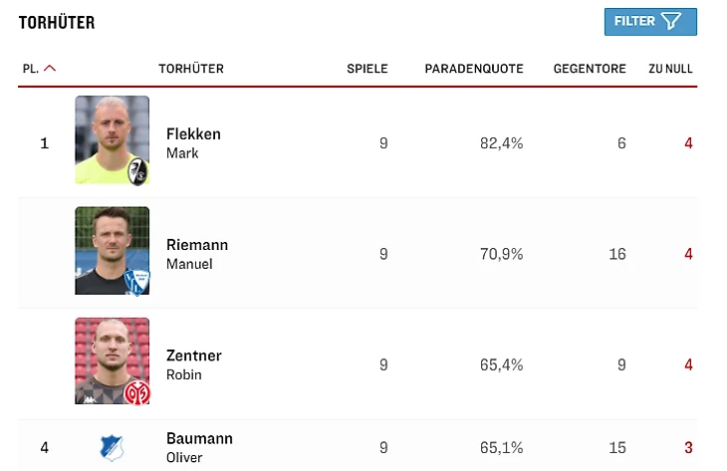
Task: Click the SC Freiburg badge on Flekken's photo
Action: pos(137,171)
